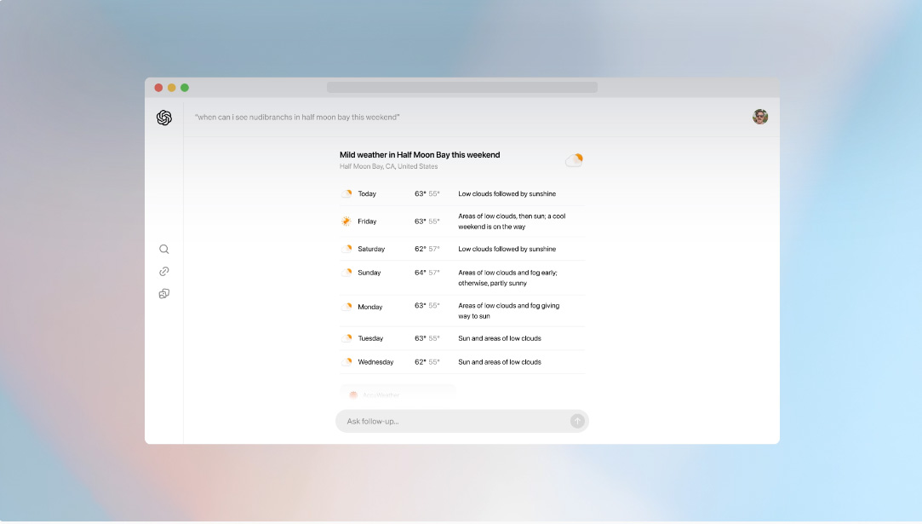Image resolution: width=922 pixels, height=524 pixels.
Task: Click the large partly cloudy header icon
Action: [x=574, y=159]
